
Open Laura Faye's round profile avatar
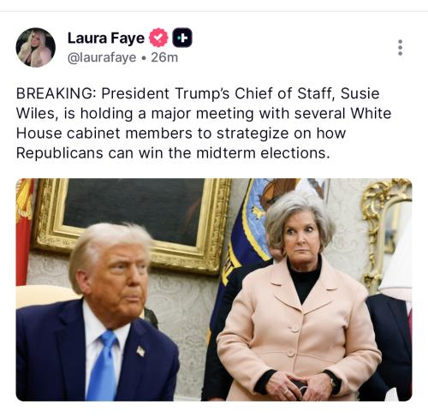coord(36,47)
